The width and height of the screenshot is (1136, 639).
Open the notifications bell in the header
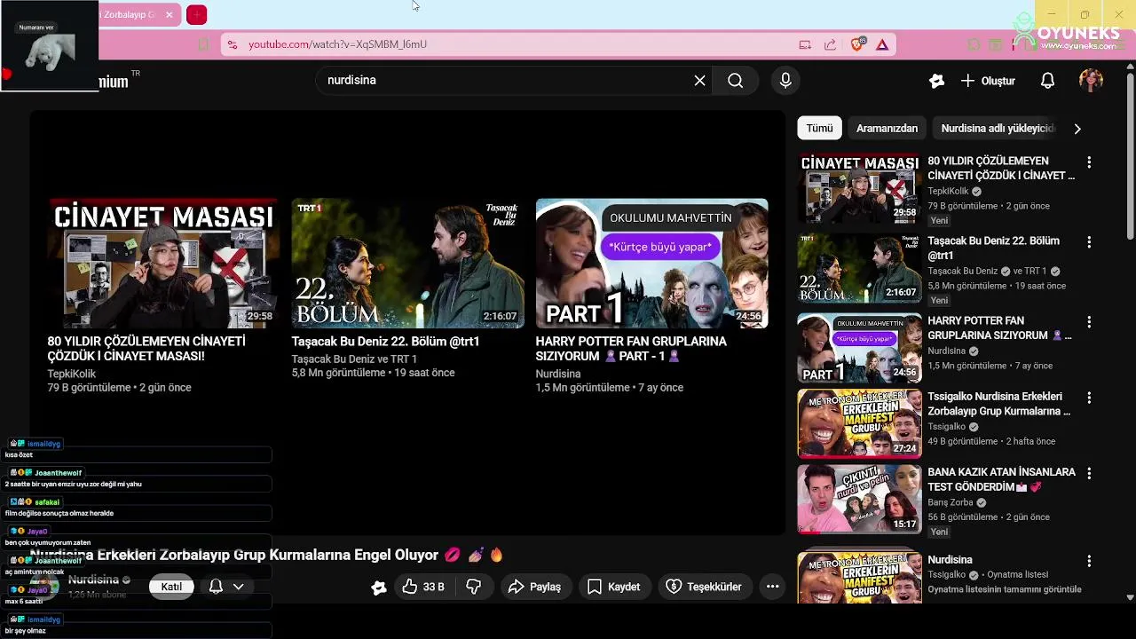click(1047, 81)
